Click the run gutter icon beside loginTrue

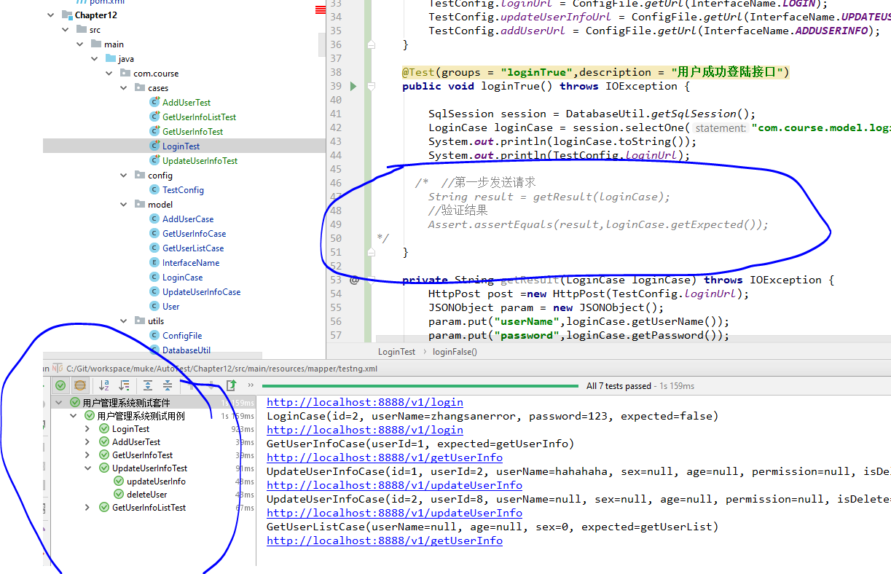[x=353, y=86]
